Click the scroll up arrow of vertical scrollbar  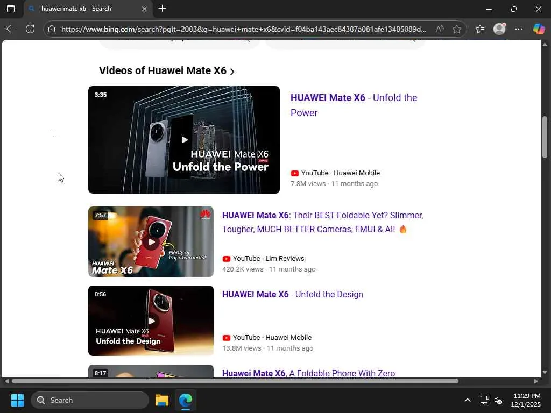point(545,44)
